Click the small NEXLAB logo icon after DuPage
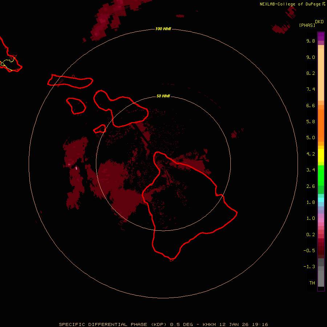 (324, 4)
